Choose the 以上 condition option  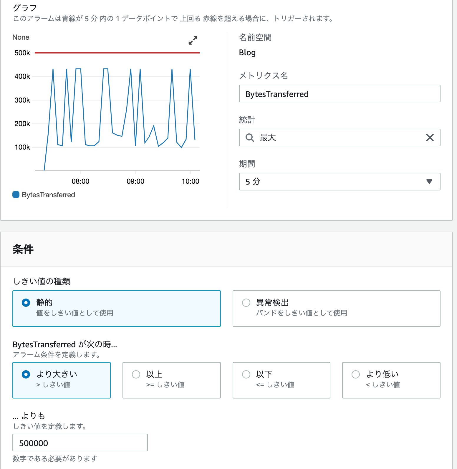172,380
